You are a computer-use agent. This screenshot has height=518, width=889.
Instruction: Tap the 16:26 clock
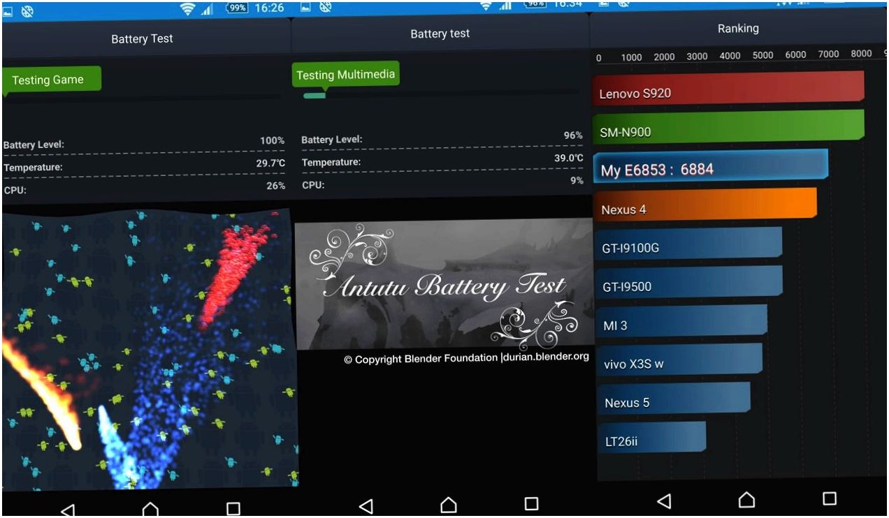[x=270, y=8]
